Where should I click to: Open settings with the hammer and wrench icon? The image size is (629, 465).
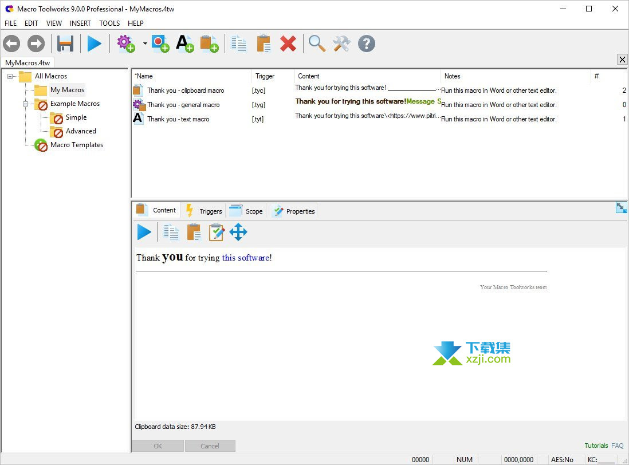tap(342, 44)
